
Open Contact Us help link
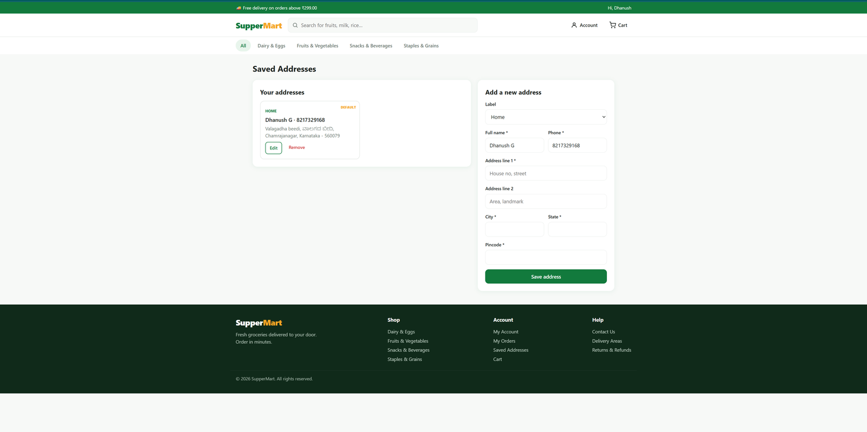pyautogui.click(x=603, y=332)
